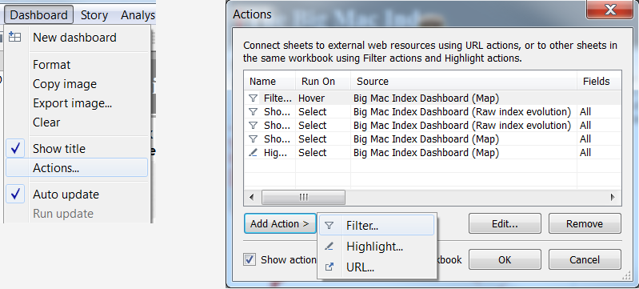The image size is (639, 289).
Task: Choose URL... from Add Action menu
Action: tap(377, 267)
